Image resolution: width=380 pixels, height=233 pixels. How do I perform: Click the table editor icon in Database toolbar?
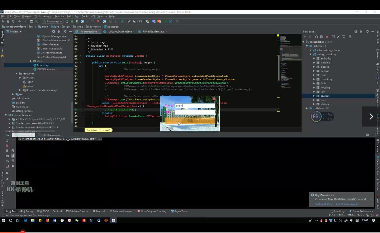tap(333, 37)
